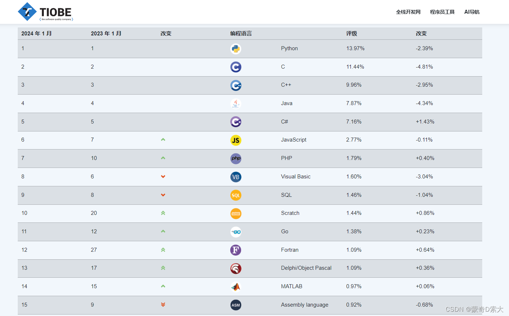Screen dimensions: 509x316
Task: Click MATLAB's green up arrow
Action: click(163, 286)
